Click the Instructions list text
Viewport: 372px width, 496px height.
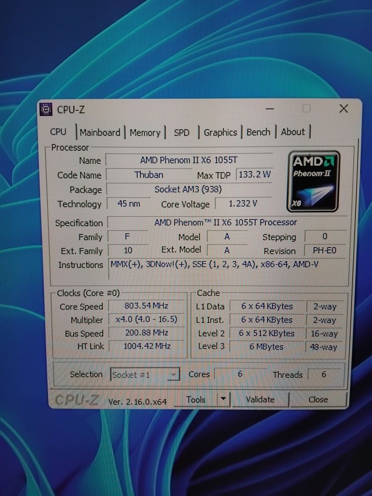pyautogui.click(x=215, y=264)
